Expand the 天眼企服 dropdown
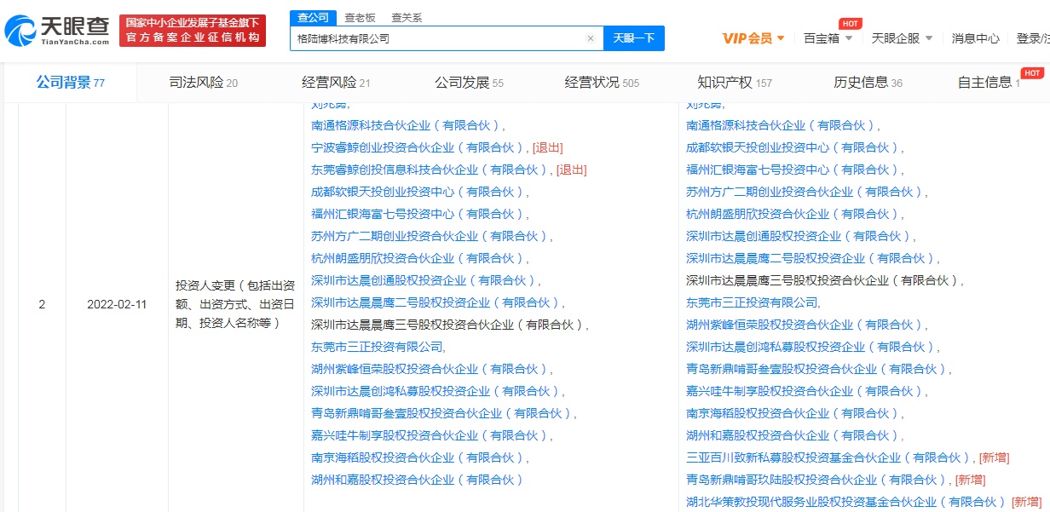Viewport: 1050px width, 512px height. [902, 38]
